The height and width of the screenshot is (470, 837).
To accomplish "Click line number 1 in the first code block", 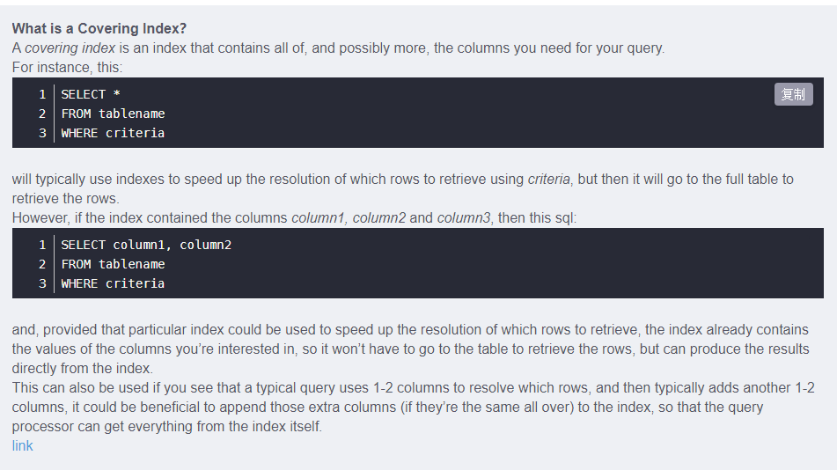I will pos(42,94).
